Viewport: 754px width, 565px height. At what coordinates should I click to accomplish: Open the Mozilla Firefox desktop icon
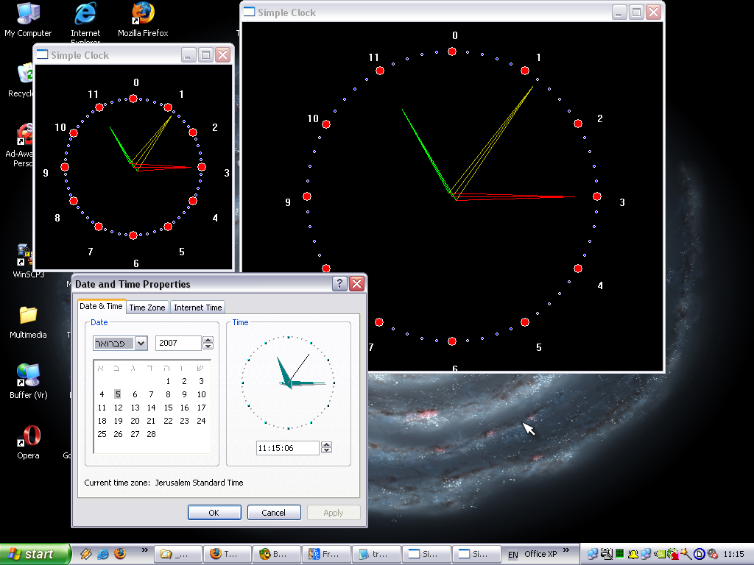(x=143, y=14)
